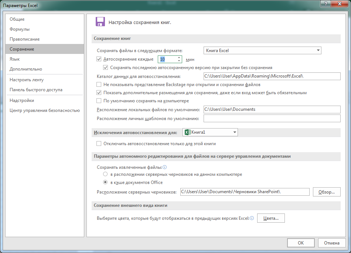Click the Обзор... button
The image size is (351, 253).
(x=327, y=192)
